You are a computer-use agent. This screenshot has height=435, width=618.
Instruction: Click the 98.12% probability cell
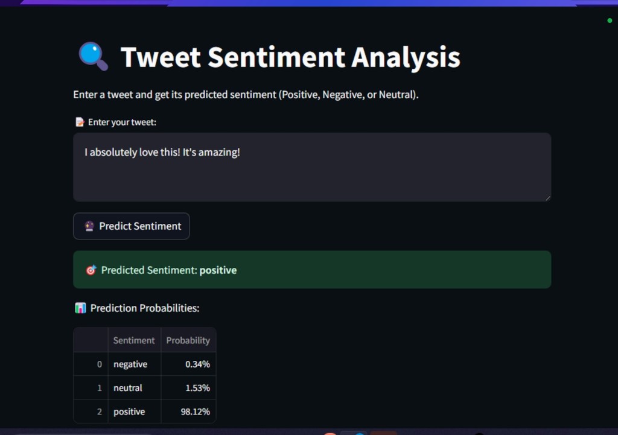(x=194, y=411)
